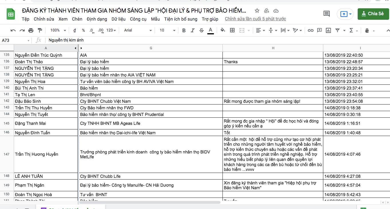
Task: Select cell 'Cty BHNT Chubb Life'
Action: point(151,176)
